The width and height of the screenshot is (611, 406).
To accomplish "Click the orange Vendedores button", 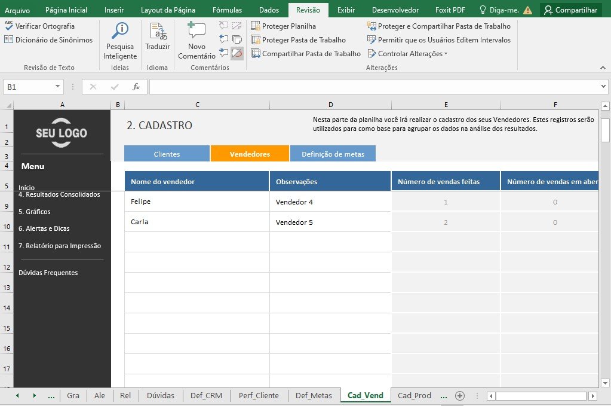I will 250,154.
